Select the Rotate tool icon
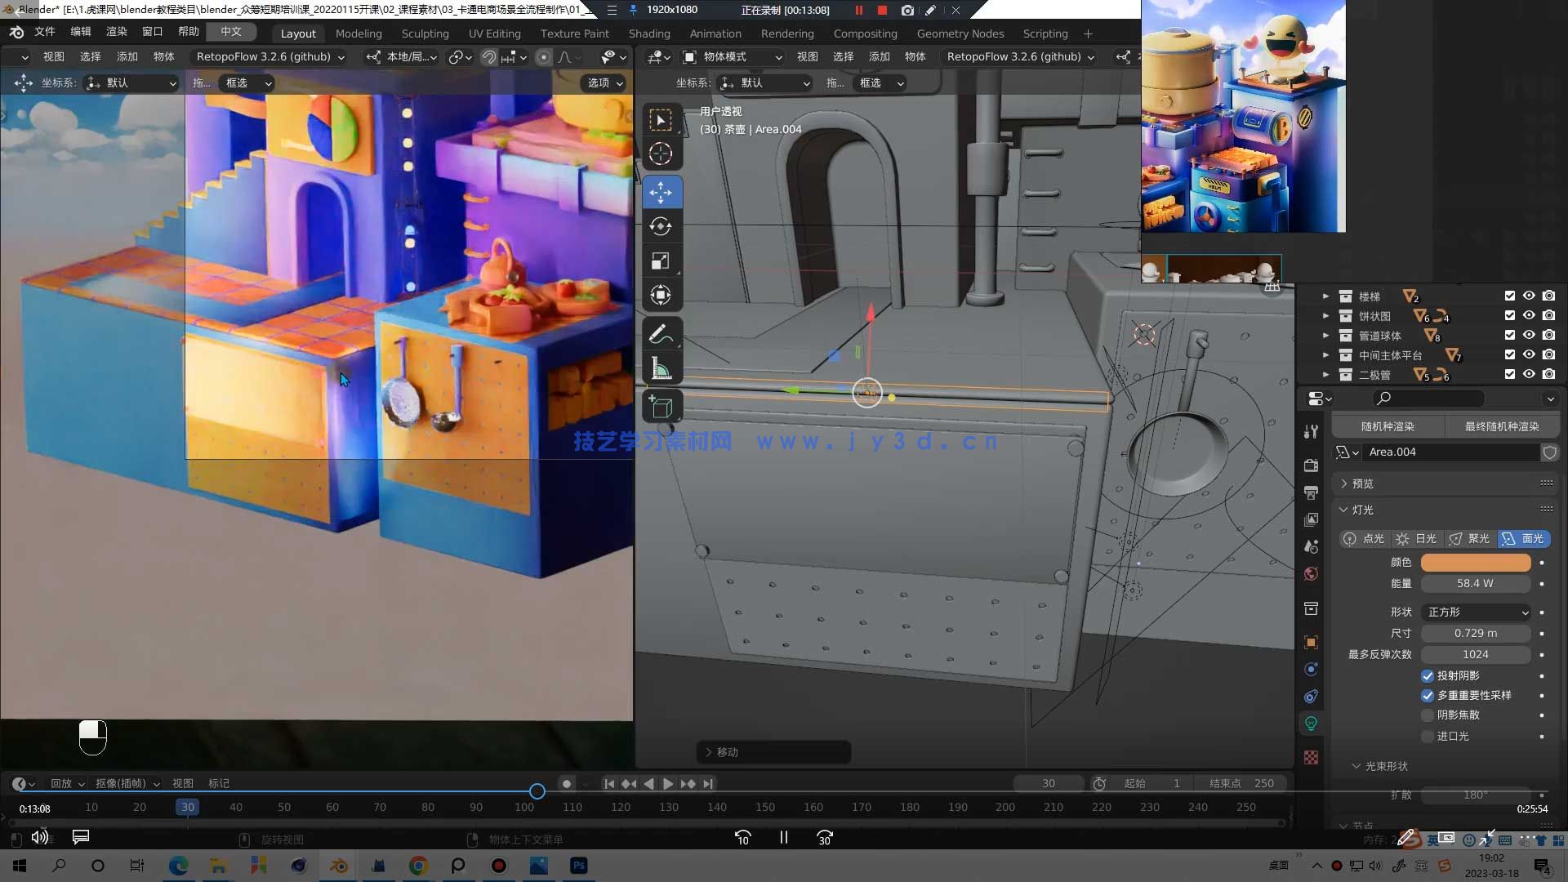The width and height of the screenshot is (1568, 882). pos(661,226)
